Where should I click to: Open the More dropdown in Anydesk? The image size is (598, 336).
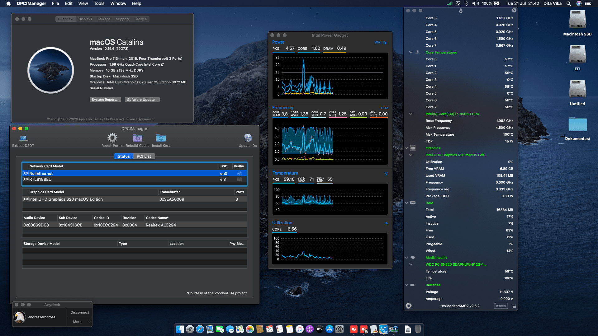point(80,322)
